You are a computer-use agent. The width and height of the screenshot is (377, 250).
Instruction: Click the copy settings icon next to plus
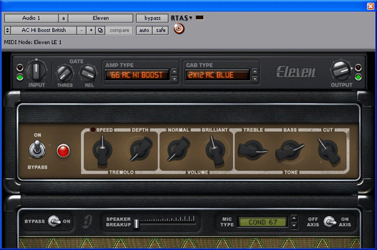[x=101, y=30]
